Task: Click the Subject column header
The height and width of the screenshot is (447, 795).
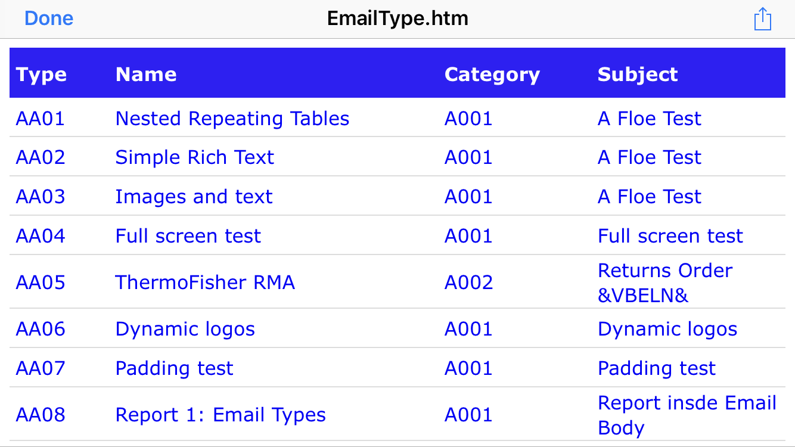Action: (x=638, y=75)
